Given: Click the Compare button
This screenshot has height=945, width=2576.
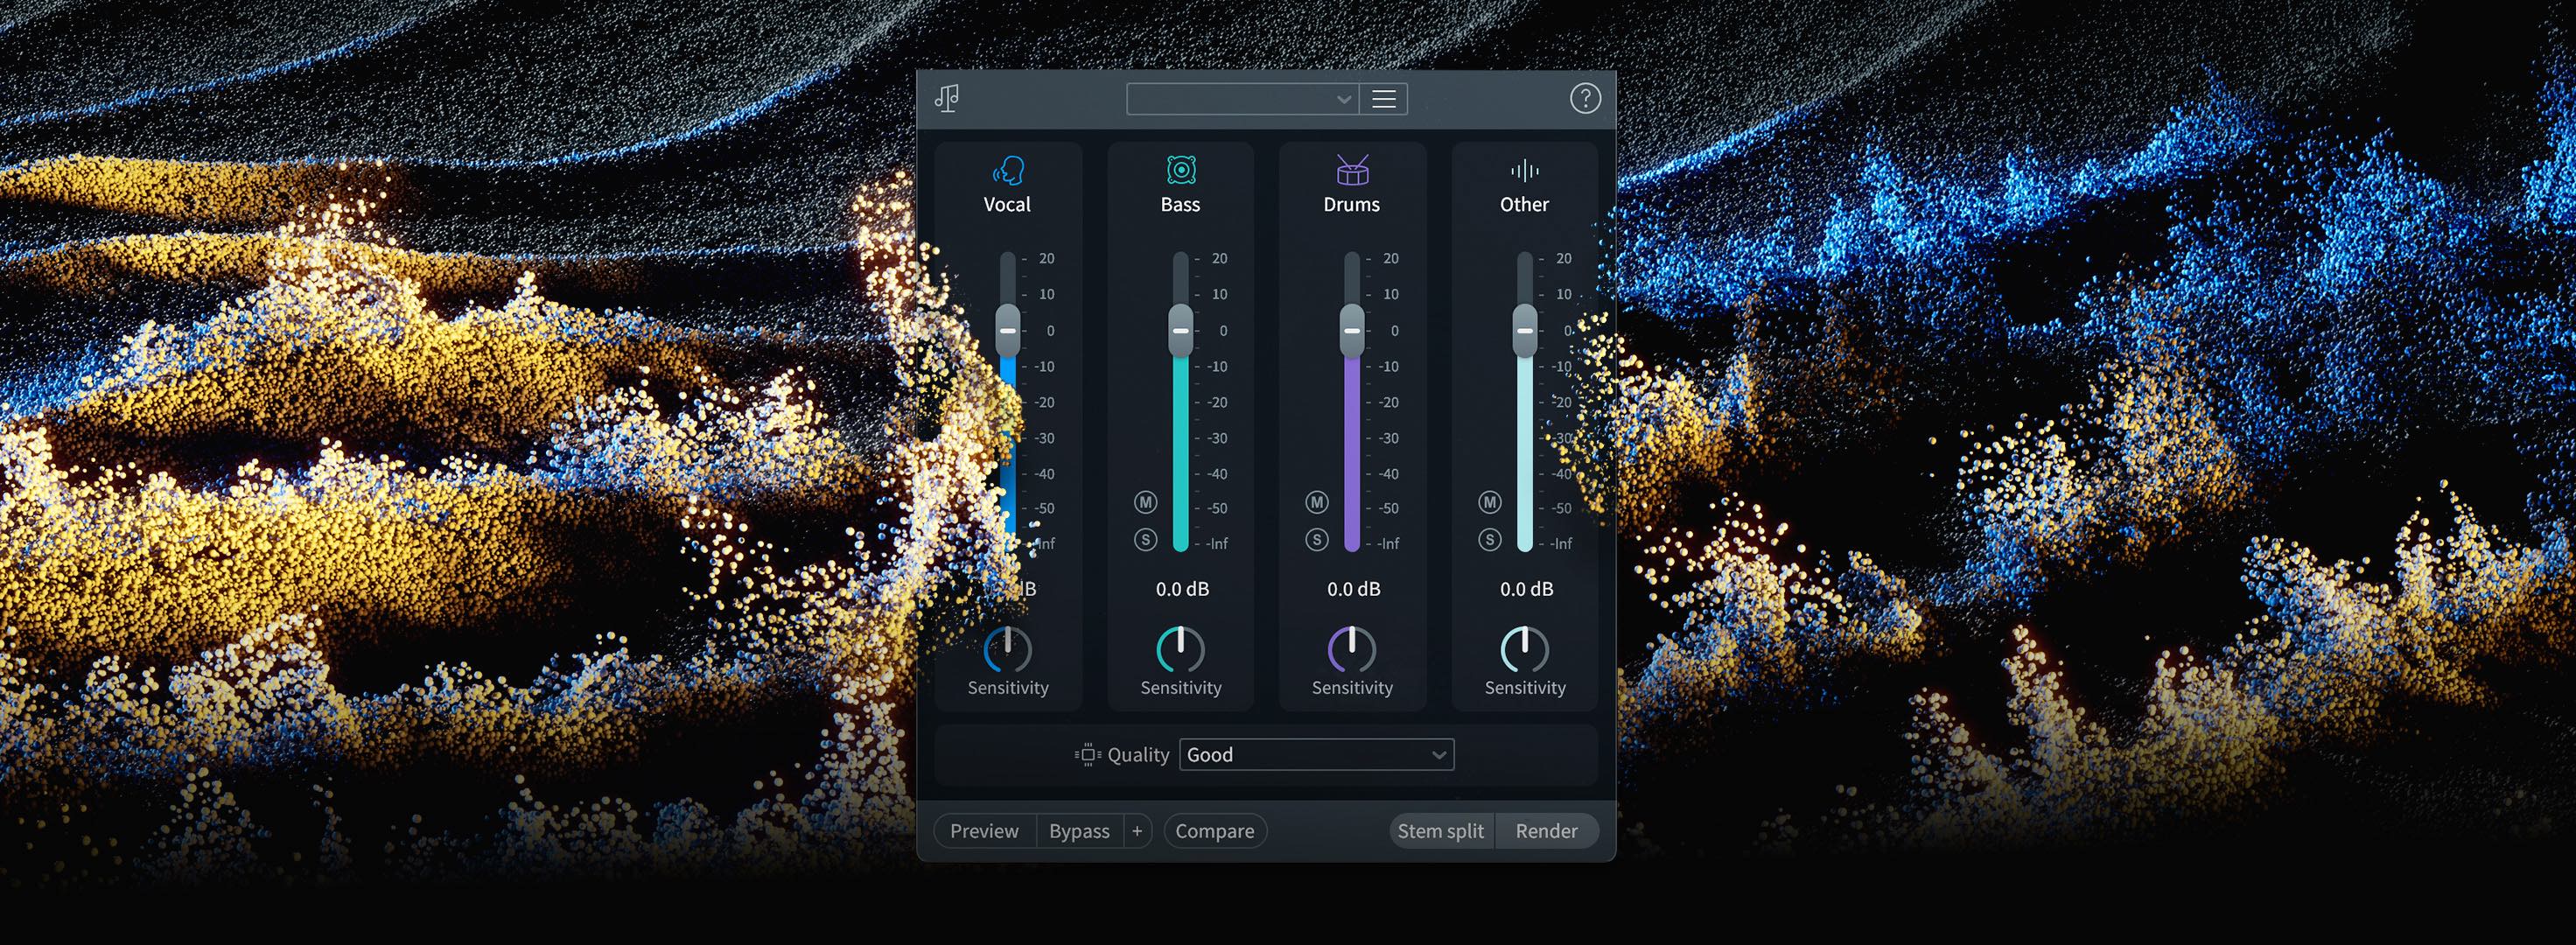Looking at the screenshot, I should (1215, 831).
